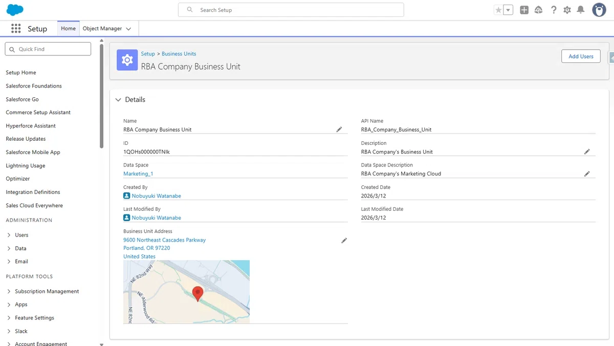Click the RBA Company Business Unit page title
The width and height of the screenshot is (614, 346).
coord(191,67)
